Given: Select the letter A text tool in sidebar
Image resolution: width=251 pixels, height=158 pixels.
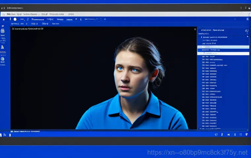Looking at the screenshot, I should tap(3, 47).
